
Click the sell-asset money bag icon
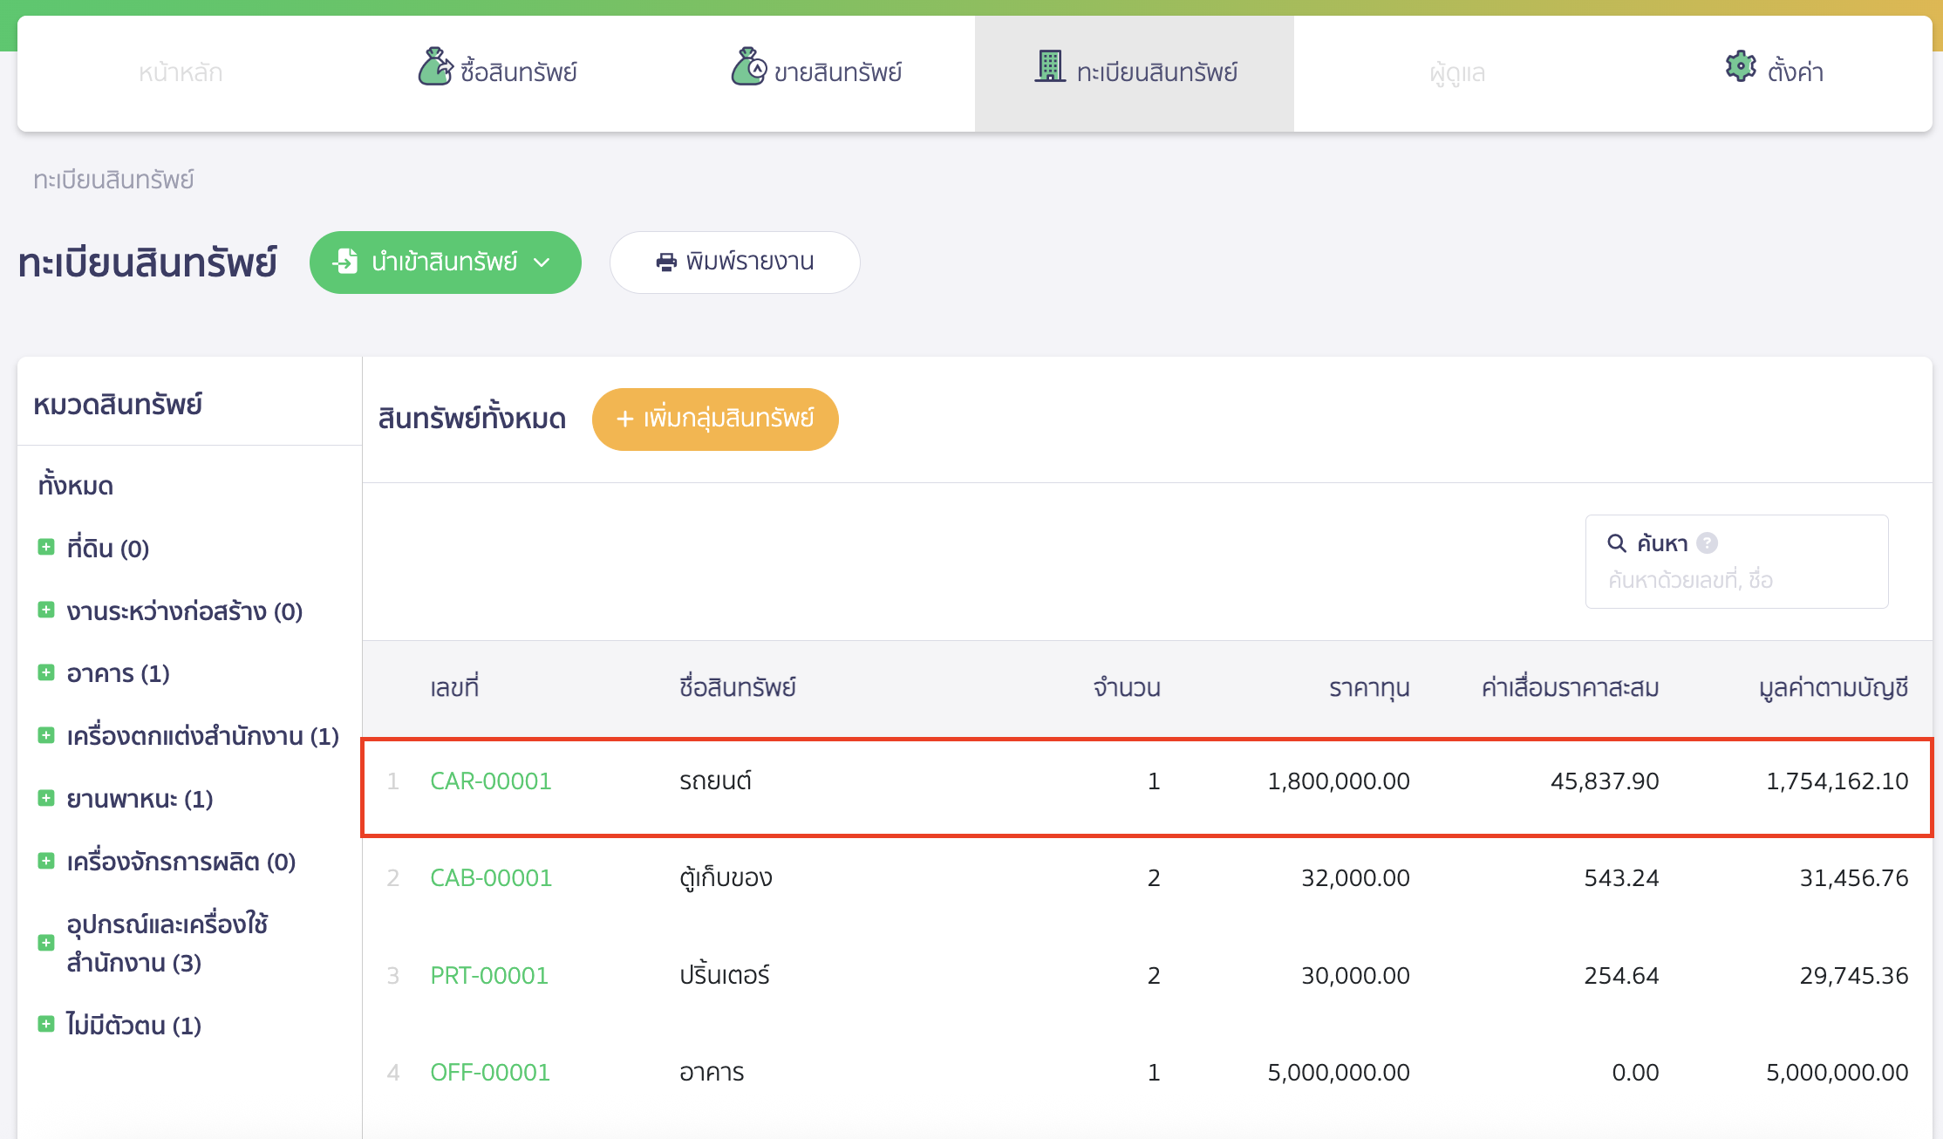coord(749,67)
